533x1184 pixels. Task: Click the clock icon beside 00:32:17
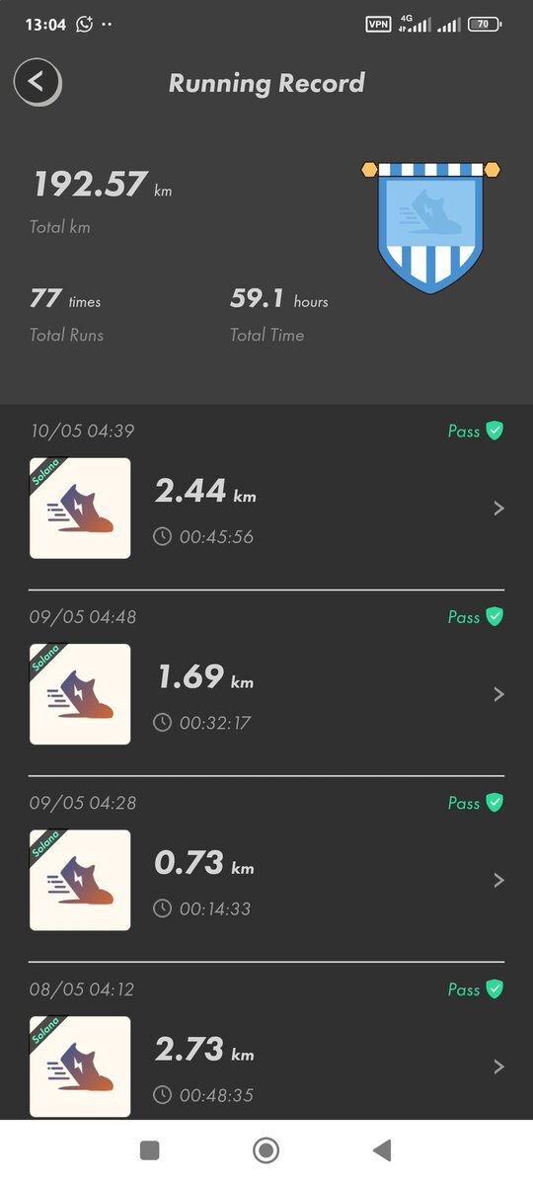(162, 723)
